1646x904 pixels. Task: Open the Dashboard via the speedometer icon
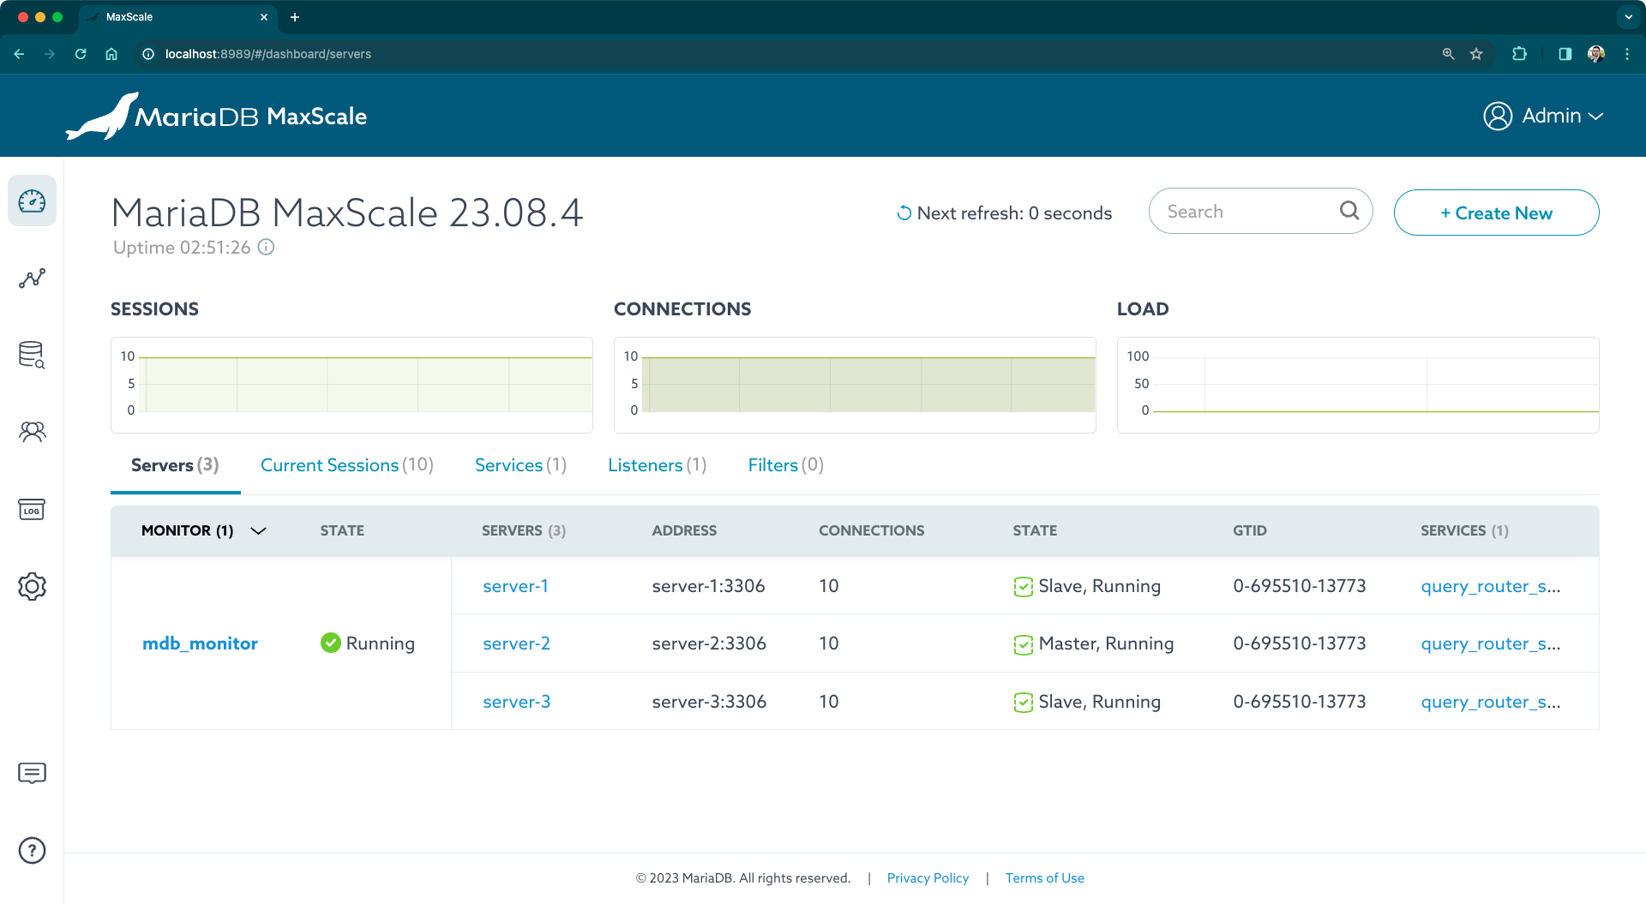32,201
